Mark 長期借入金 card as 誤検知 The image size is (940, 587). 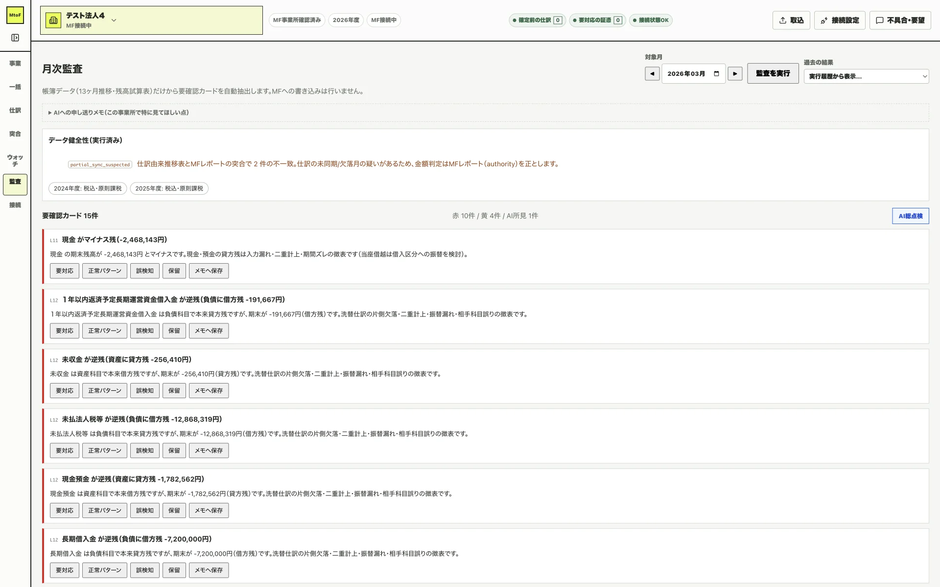click(x=145, y=570)
